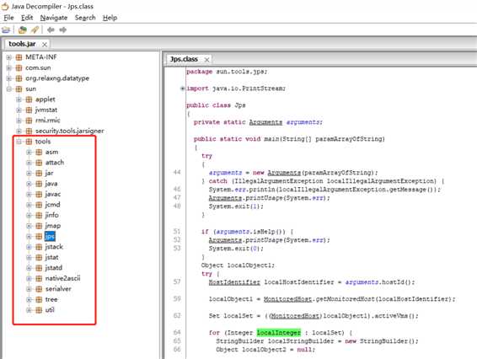Viewport: 477px width, 359px height.
Task: Click the attach package icon
Action: pos(39,163)
